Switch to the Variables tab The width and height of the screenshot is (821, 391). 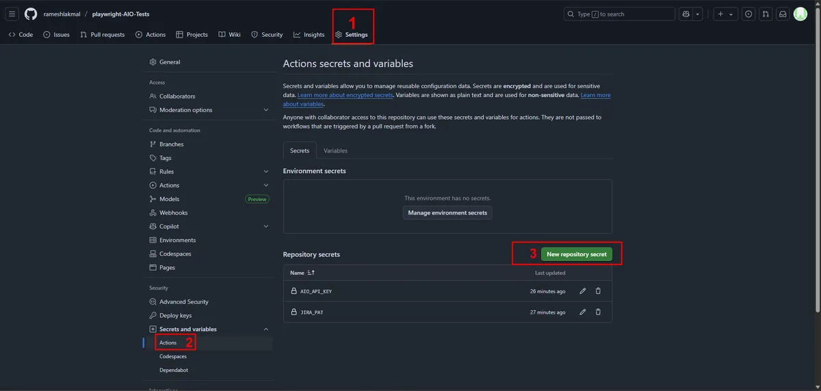335,150
